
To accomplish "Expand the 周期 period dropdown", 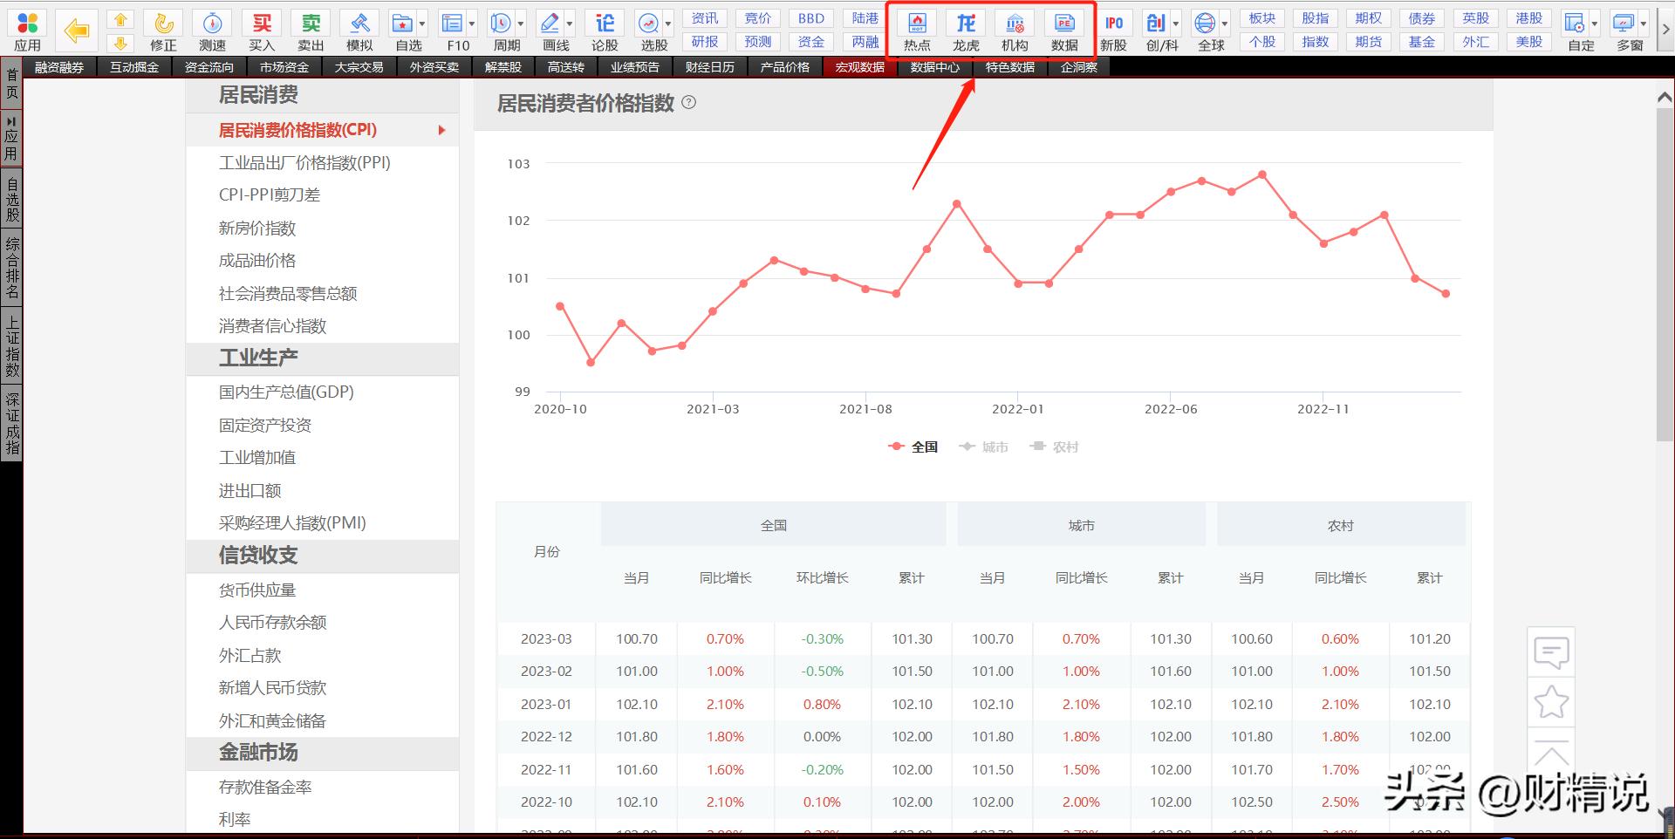I will (x=522, y=24).
